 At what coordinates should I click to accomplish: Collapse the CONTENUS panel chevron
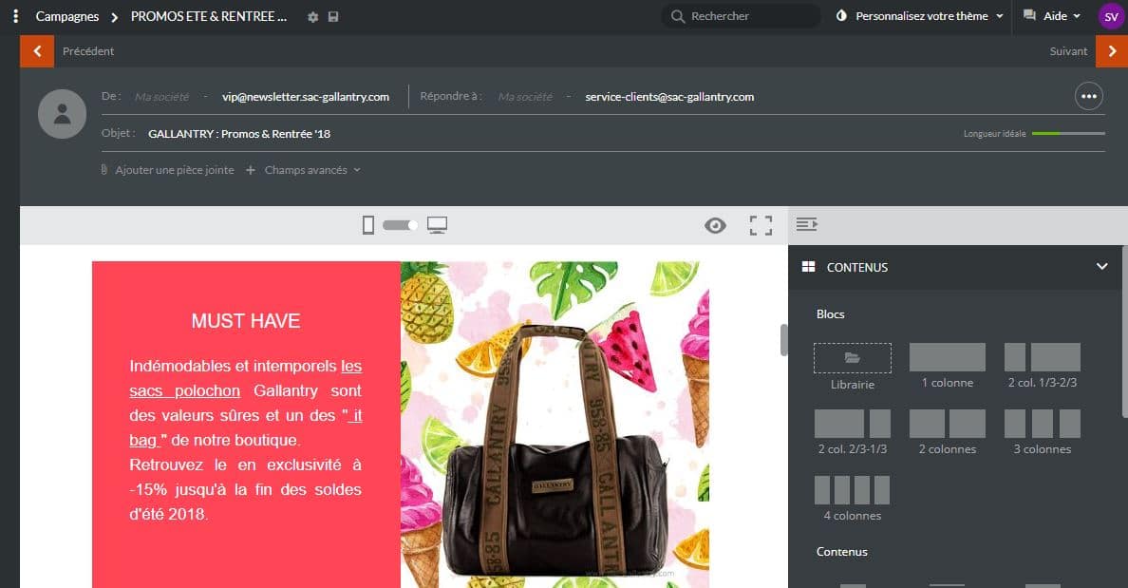coord(1101,266)
